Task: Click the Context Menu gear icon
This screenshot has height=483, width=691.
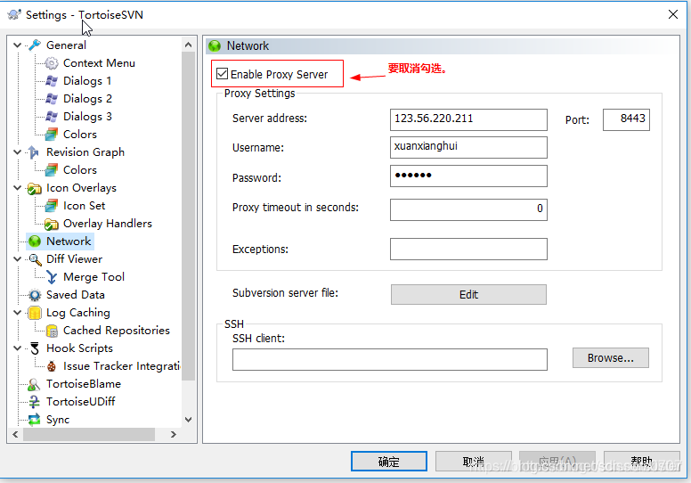Action: [52, 63]
